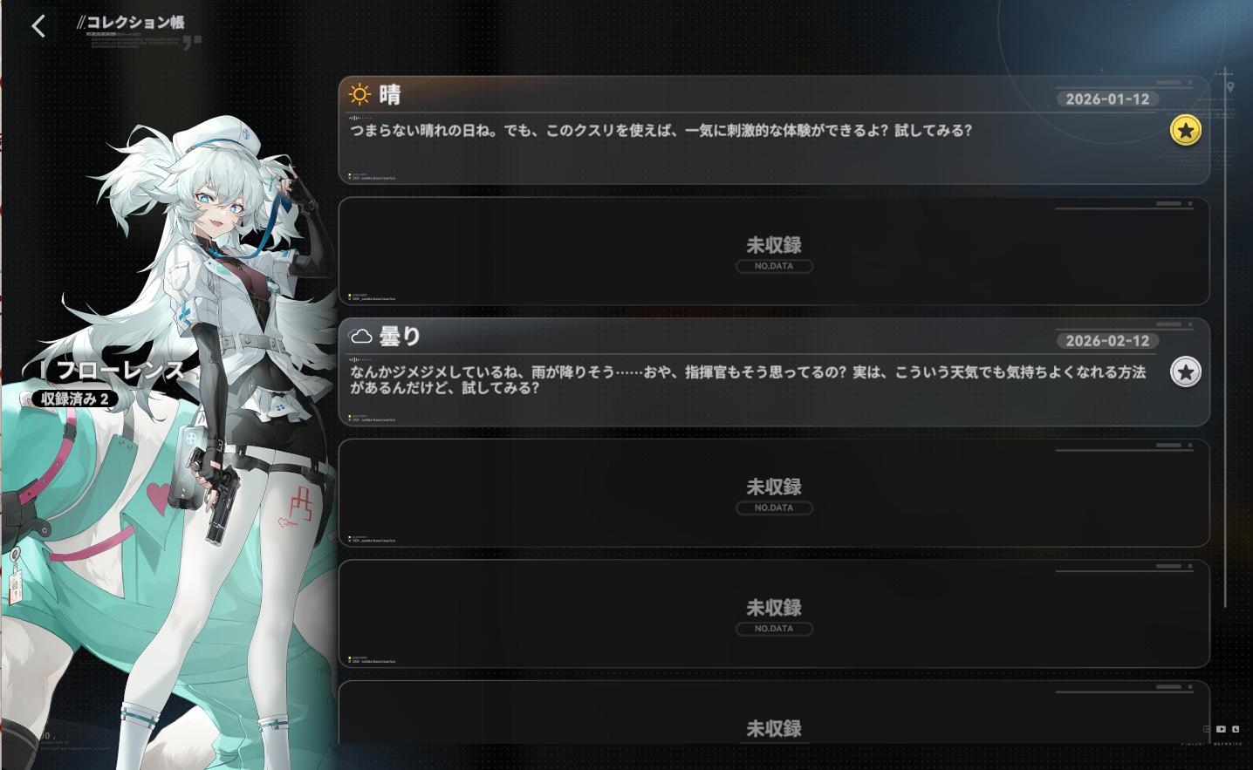
Task: Click the third 未収録 NO.DATA card
Action: 774,614
